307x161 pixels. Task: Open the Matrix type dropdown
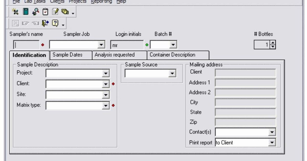[x=106, y=105]
